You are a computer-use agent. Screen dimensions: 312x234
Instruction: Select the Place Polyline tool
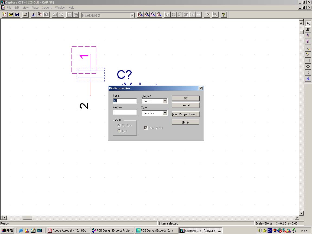308,54
